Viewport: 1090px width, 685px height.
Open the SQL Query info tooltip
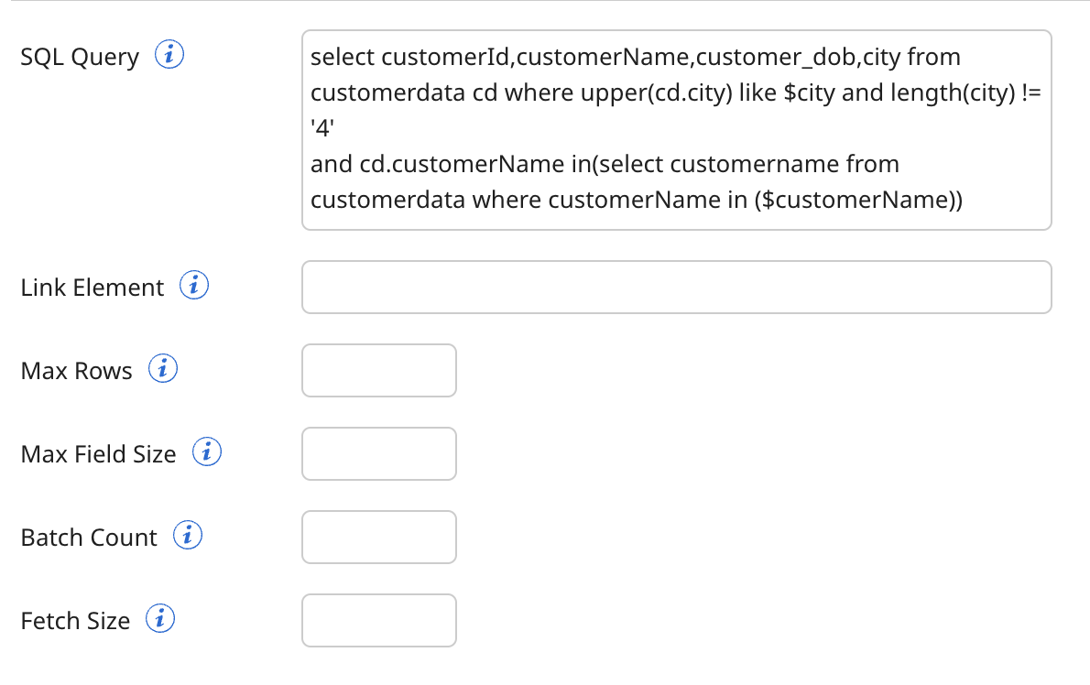(170, 55)
